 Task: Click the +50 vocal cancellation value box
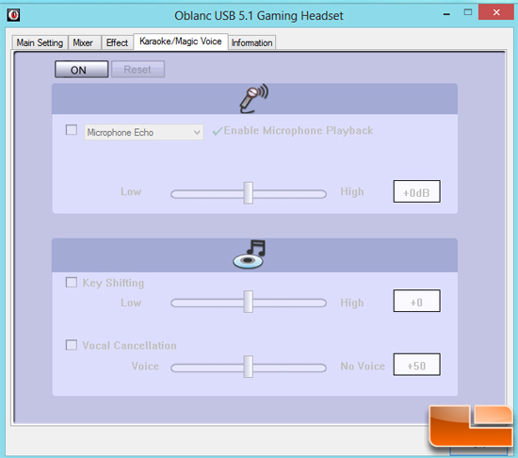(x=416, y=365)
